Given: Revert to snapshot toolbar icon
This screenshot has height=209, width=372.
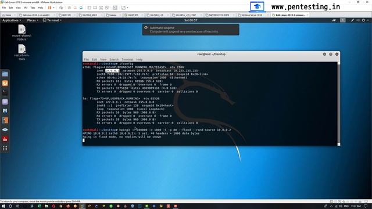Looking at the screenshot, I should pos(75,8).
